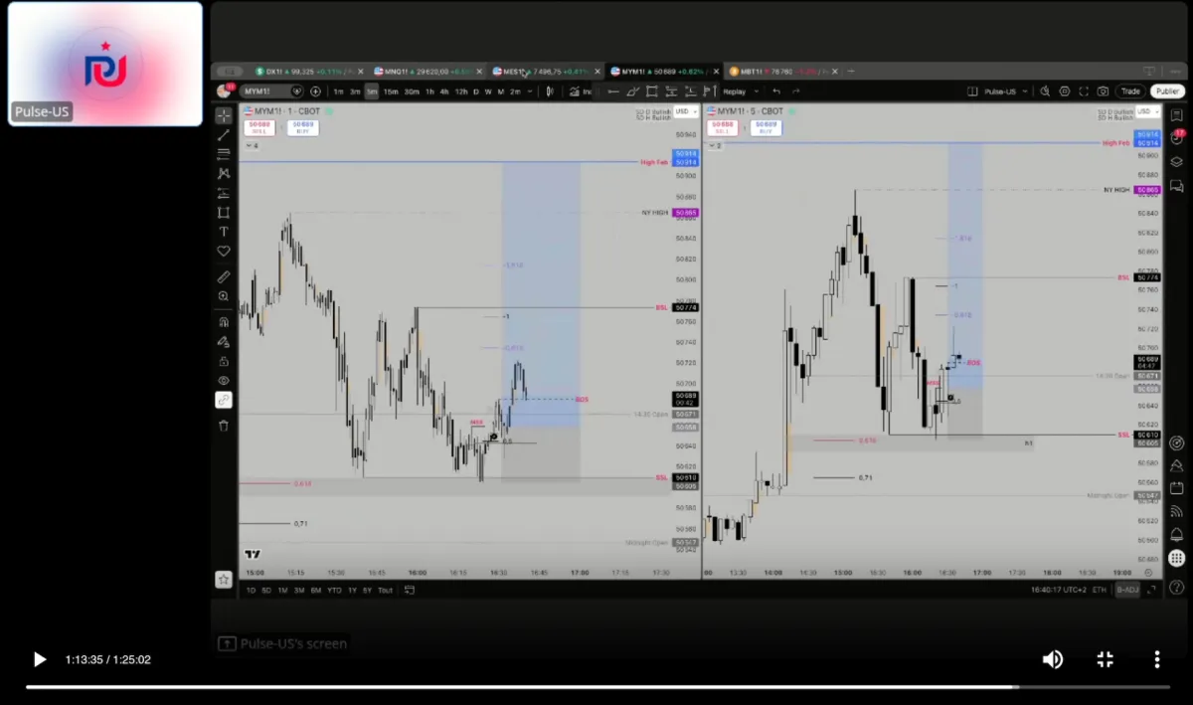
Task: Click the Trade button
Action: [1130, 91]
